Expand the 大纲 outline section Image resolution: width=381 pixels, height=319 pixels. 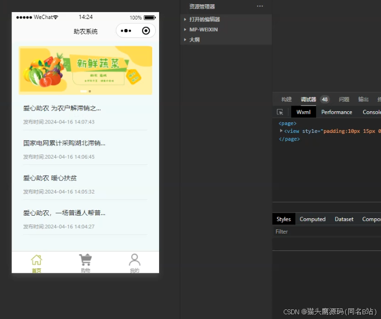click(x=226, y=40)
